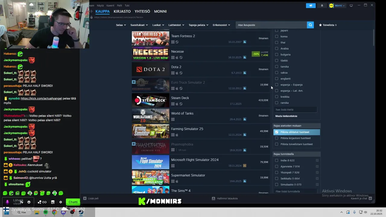
Task: Check the japani language checkbox
Action: (x=277, y=30)
